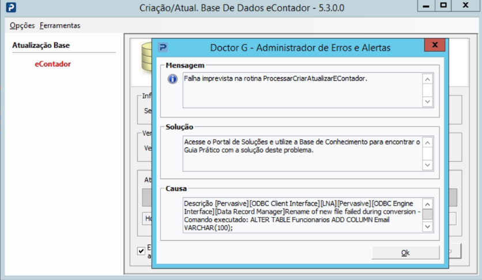This screenshot has width=482, height=280.
Task: Click the info icon in Mensagem section
Action: click(x=172, y=79)
